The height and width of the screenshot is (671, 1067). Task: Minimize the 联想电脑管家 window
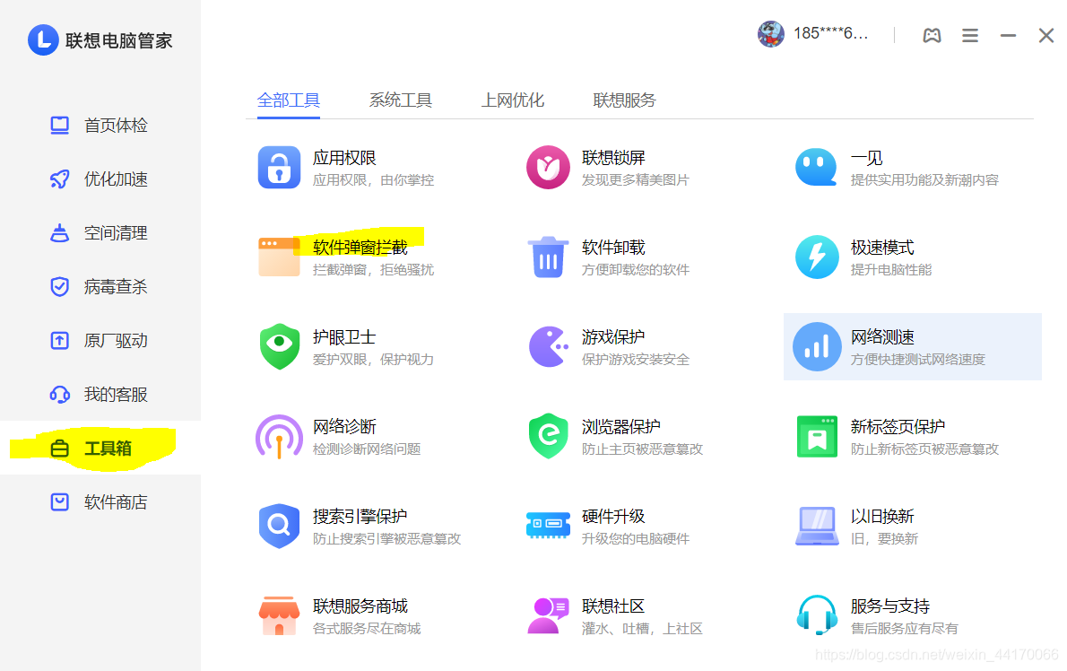pos(1008,35)
